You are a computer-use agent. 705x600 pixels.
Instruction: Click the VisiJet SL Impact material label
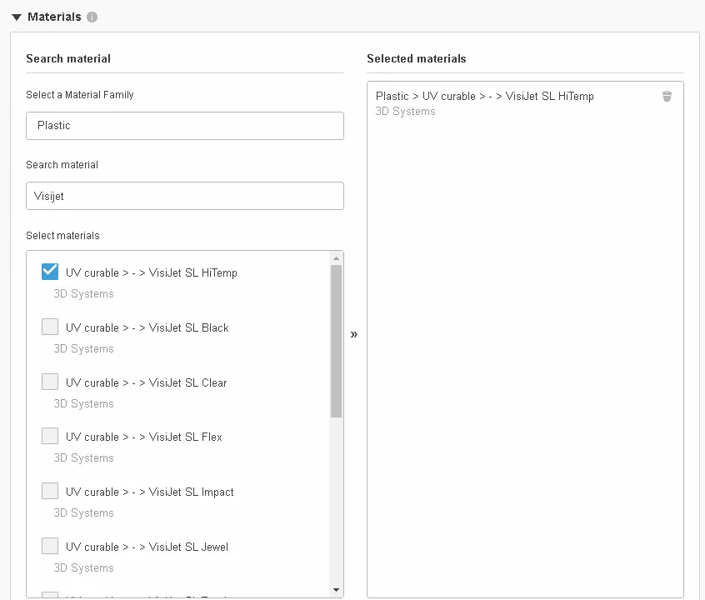[150, 492]
